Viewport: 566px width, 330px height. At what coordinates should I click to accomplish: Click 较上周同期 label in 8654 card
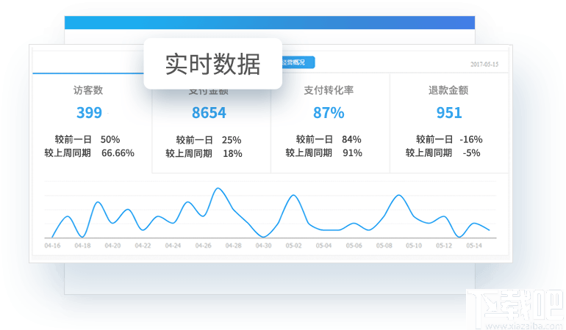(189, 154)
